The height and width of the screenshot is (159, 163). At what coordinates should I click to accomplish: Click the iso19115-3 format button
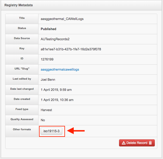[51, 131]
